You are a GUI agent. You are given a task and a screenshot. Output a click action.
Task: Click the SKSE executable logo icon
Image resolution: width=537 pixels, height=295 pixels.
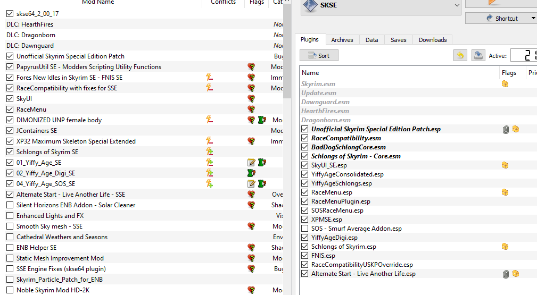[310, 5]
